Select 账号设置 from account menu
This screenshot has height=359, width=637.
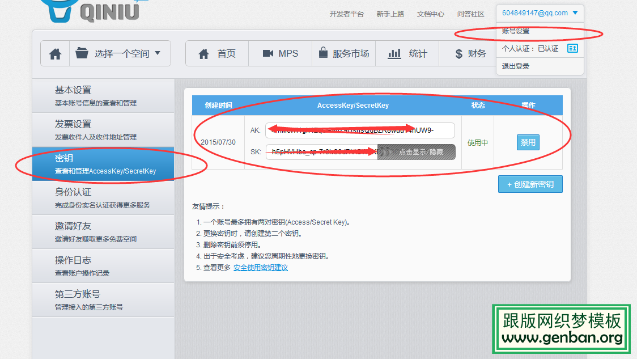point(540,31)
